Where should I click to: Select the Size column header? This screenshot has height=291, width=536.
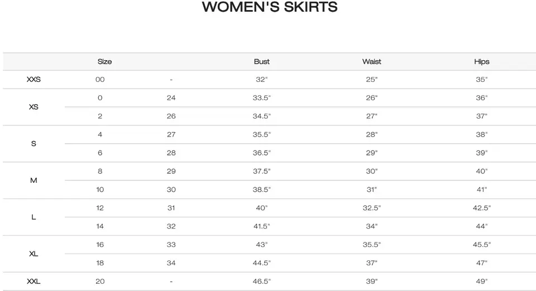click(x=104, y=62)
